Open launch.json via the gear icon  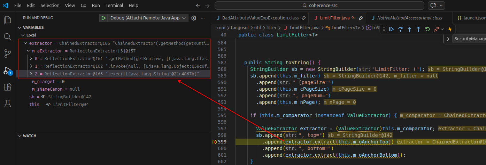(x=194, y=18)
